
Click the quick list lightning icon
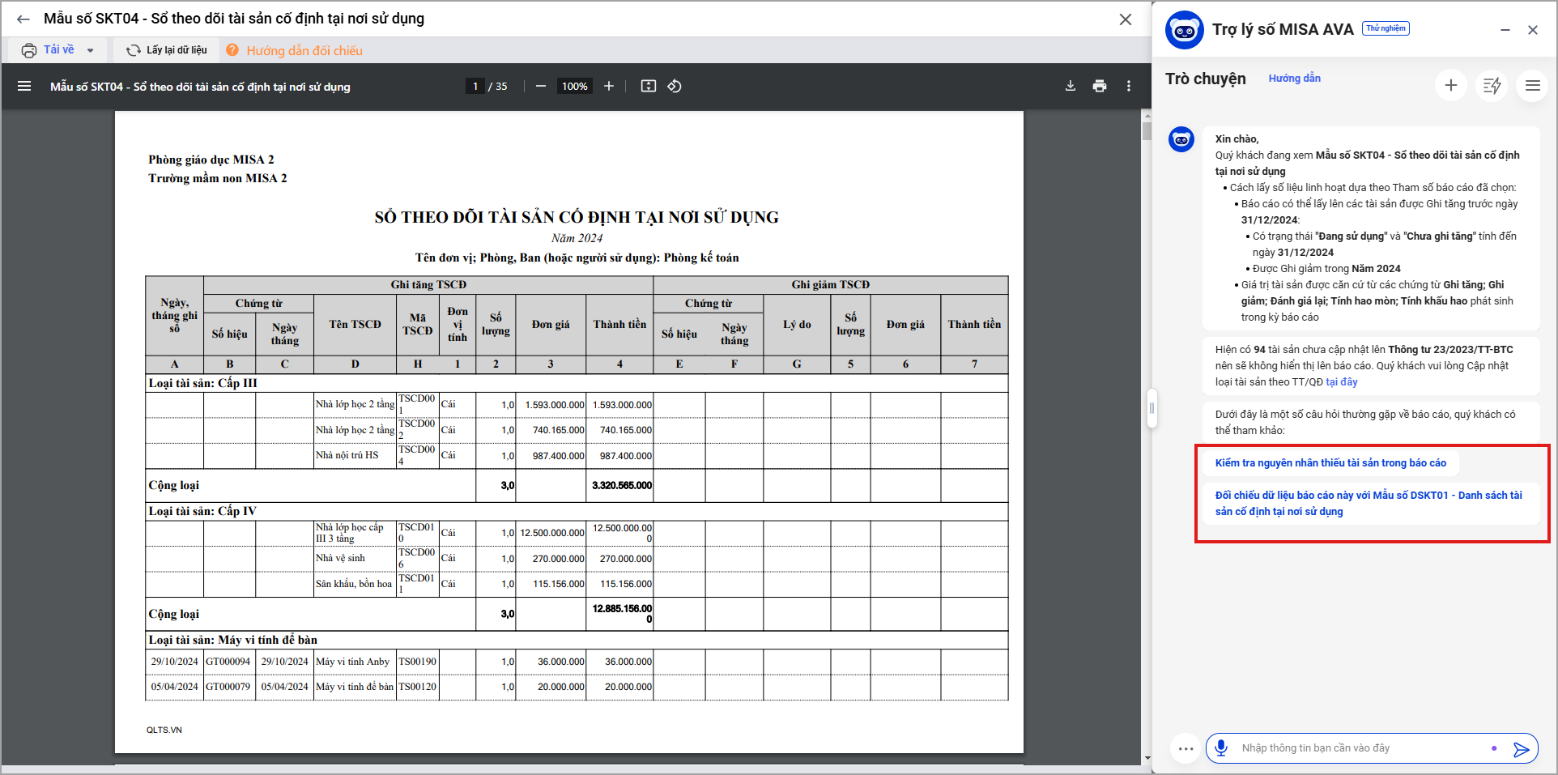coord(1492,85)
